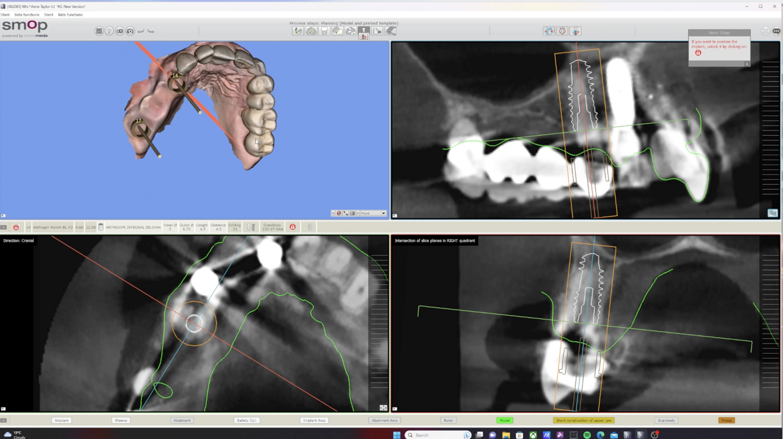Open the question-mark help tool

(109, 31)
